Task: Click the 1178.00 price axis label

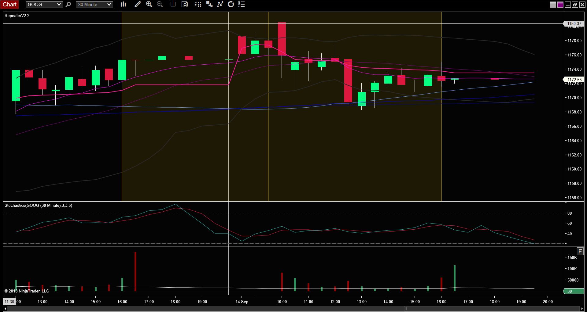Action: (574, 41)
